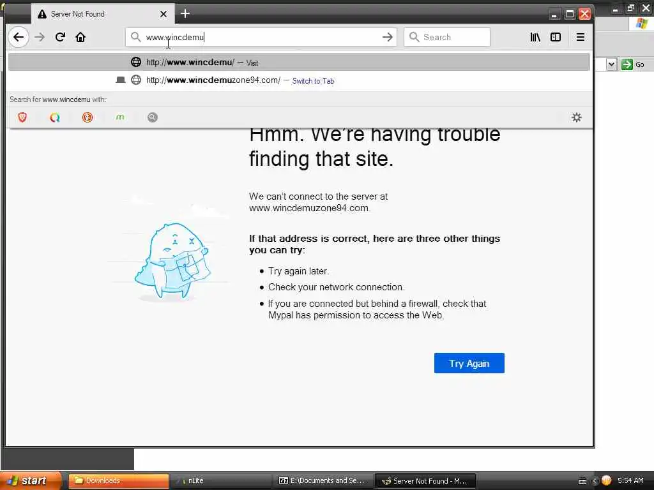Click the orange tray notification icon
The image size is (654, 490).
606,480
